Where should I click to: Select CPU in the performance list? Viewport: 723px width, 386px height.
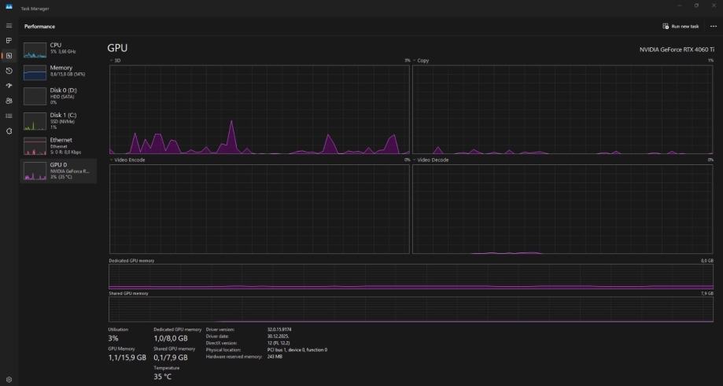point(58,49)
